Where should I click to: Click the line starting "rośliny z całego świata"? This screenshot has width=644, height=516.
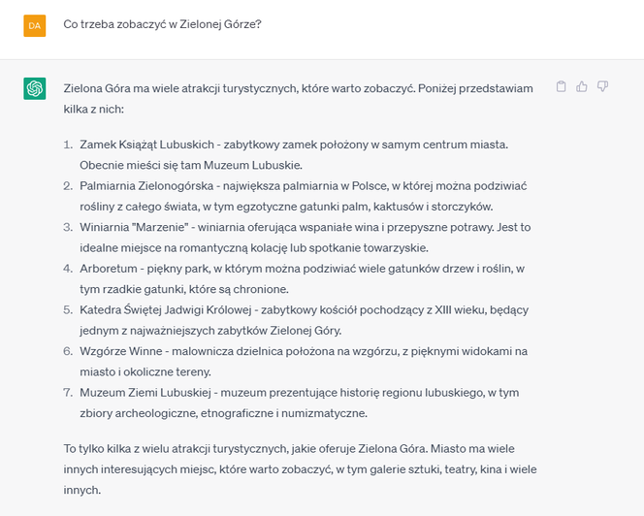[286, 207]
